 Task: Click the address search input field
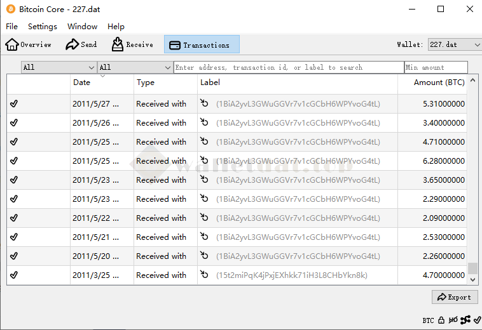pos(288,67)
